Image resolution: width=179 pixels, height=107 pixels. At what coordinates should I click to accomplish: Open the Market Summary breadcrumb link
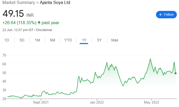click(17, 3)
